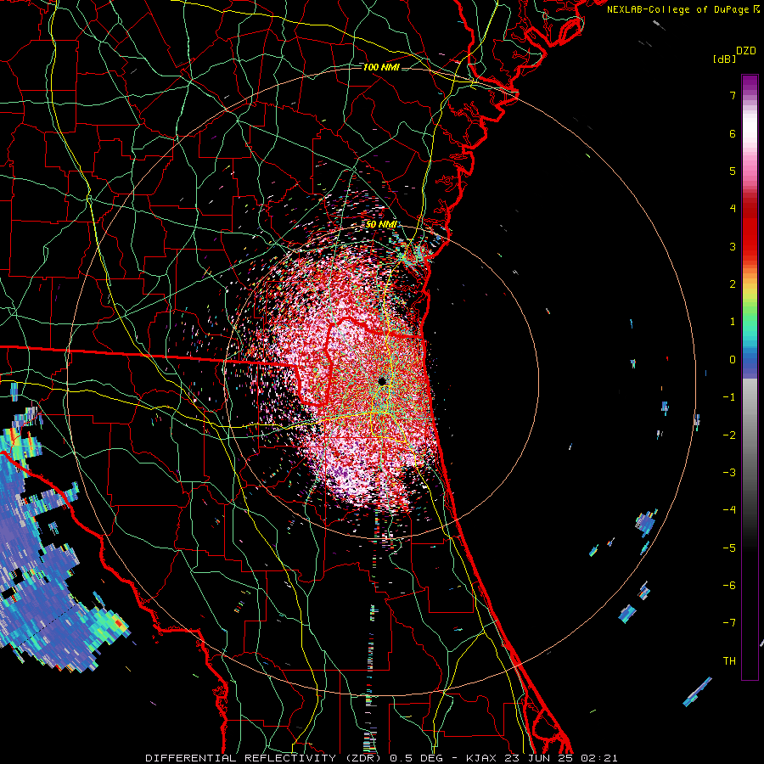Click the ZDR color scale bar
The image size is (764, 764).
[x=750, y=377]
